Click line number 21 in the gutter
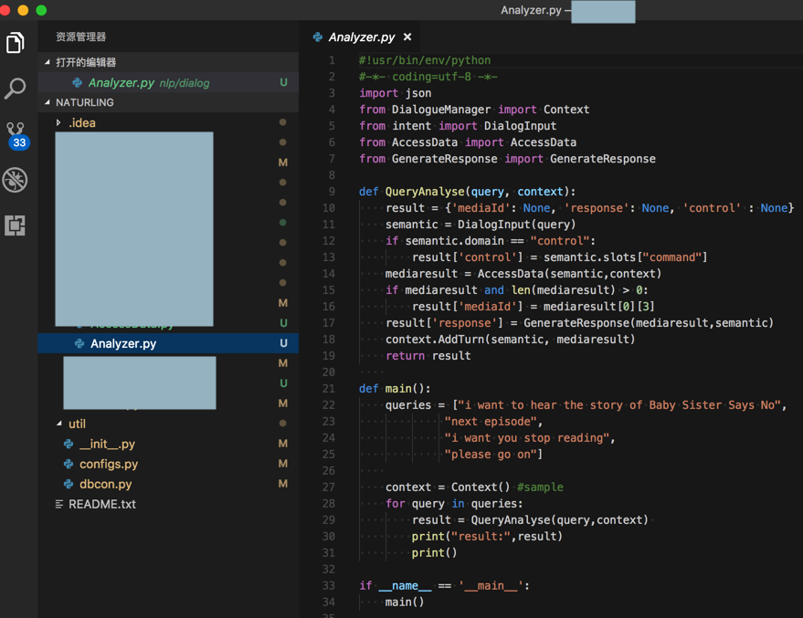803x618 pixels. tap(329, 388)
